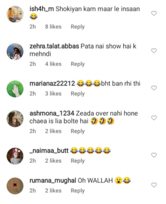The width and height of the screenshot is (166, 204).
Task: Open the rumana_mughal username link
Action: pyautogui.click(x=53, y=180)
